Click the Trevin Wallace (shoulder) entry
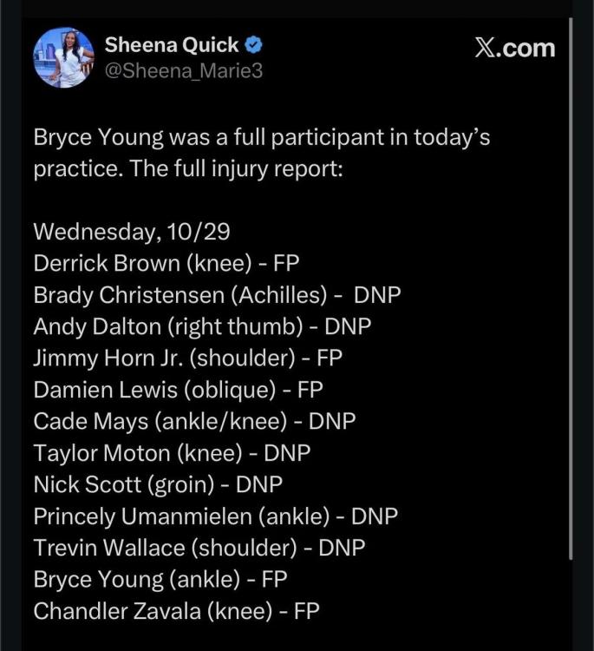 (x=199, y=547)
